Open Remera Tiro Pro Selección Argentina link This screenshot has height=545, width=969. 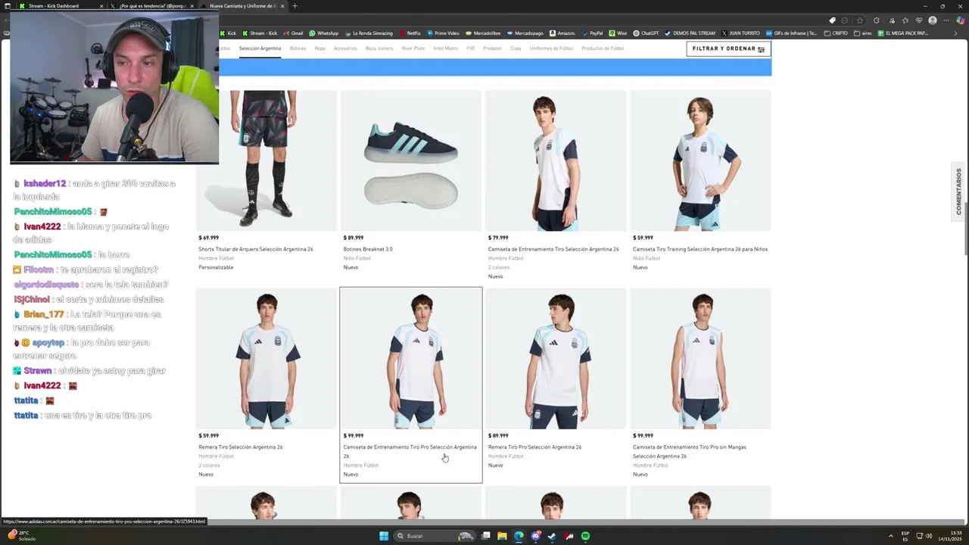[534, 447]
